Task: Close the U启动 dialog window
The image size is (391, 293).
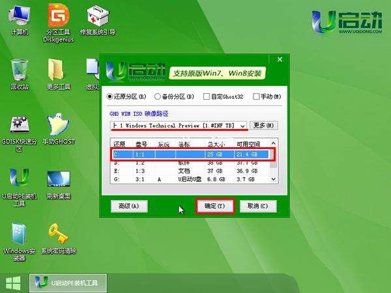Action: (x=280, y=59)
